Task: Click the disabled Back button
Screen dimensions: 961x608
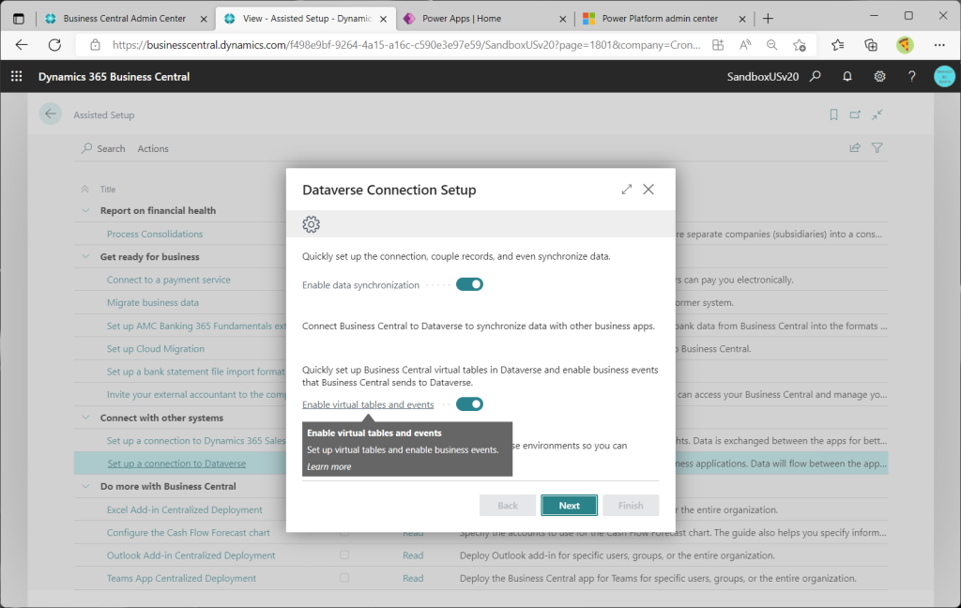Action: pos(508,506)
